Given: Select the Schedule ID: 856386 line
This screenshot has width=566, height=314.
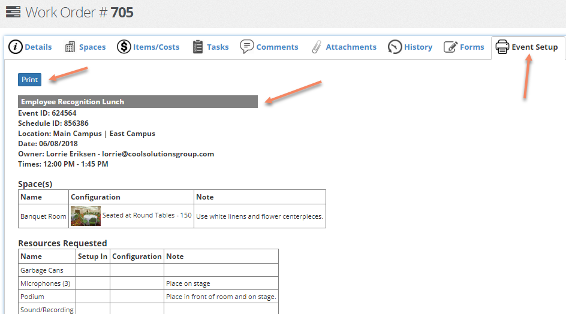Looking at the screenshot, I should pyautogui.click(x=53, y=123).
